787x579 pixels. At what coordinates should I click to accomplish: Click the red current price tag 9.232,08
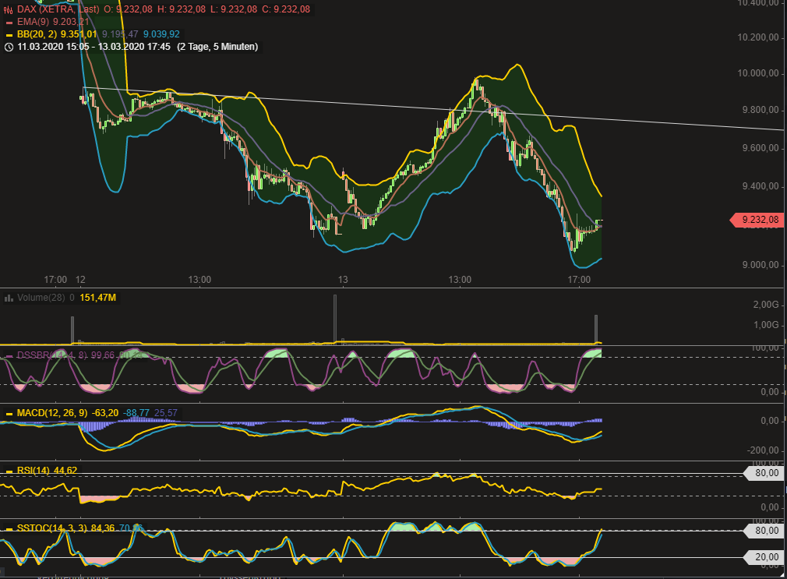pos(757,220)
